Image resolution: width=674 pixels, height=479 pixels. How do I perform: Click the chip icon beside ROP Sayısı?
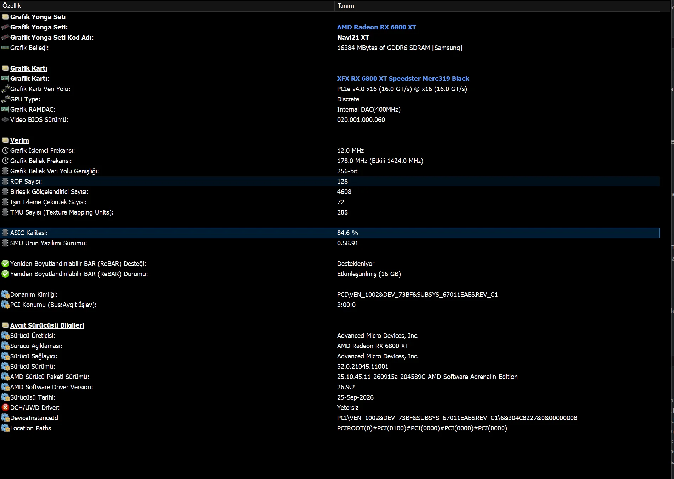point(5,181)
